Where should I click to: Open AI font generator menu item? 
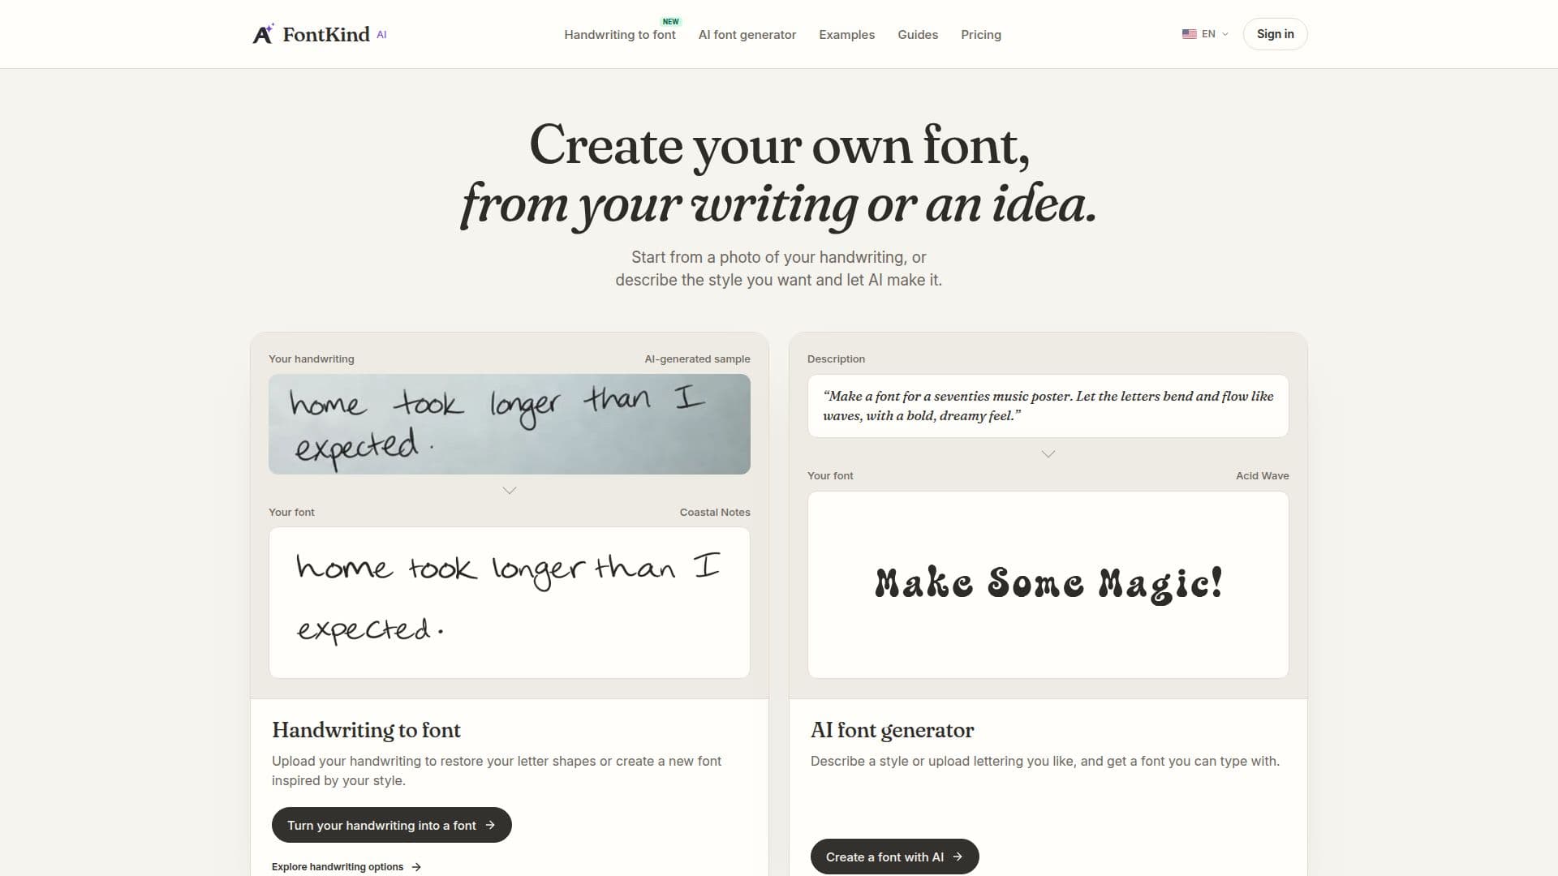(747, 35)
